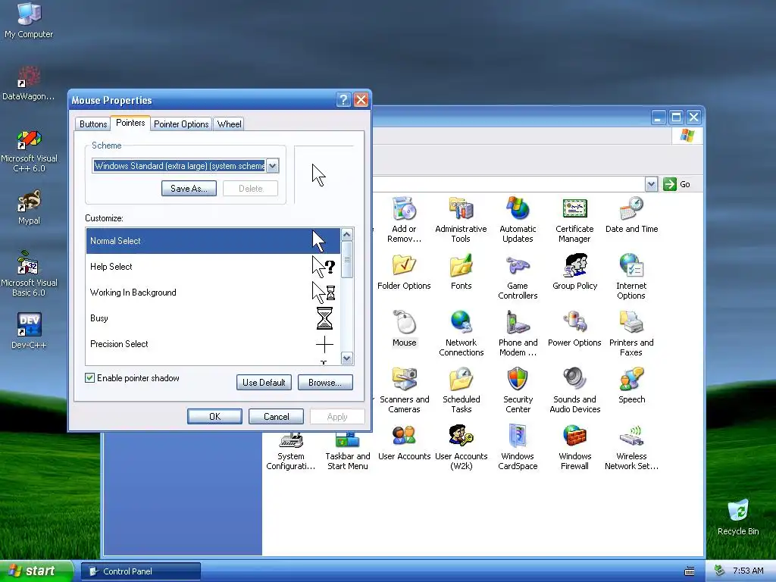Click Customize list scroll up arrow
776x582 pixels.
[347, 235]
